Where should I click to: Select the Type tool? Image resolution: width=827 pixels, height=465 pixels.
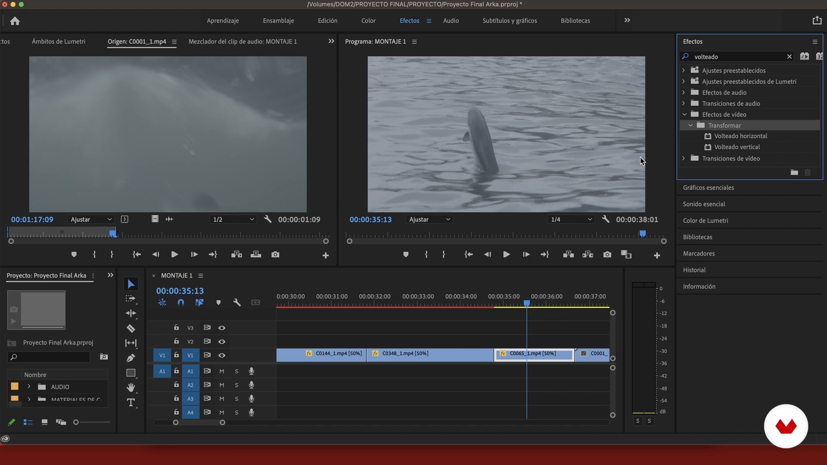point(131,403)
